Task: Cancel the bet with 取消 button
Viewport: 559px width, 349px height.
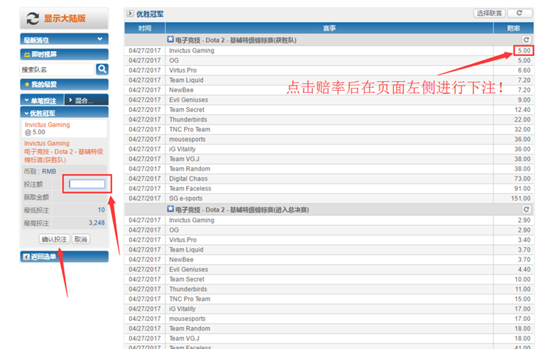Action: pos(81,239)
